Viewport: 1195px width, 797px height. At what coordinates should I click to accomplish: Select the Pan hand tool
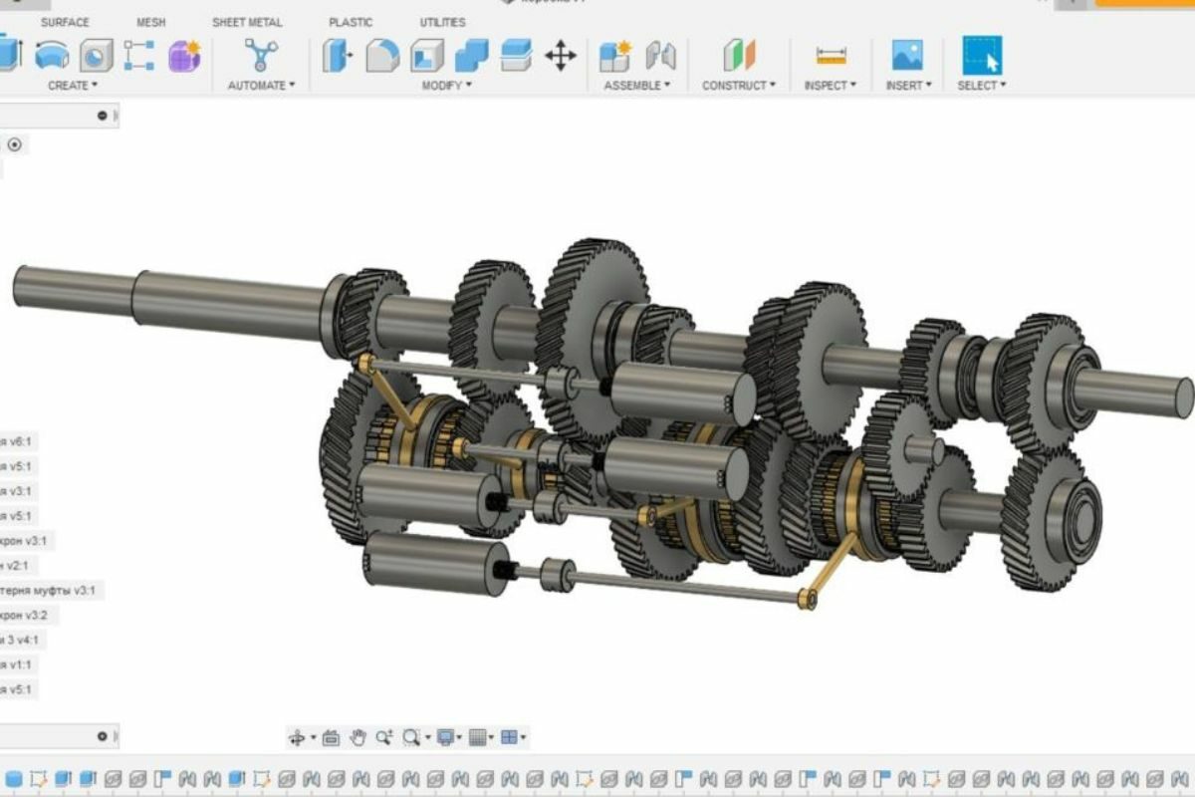pos(358,738)
